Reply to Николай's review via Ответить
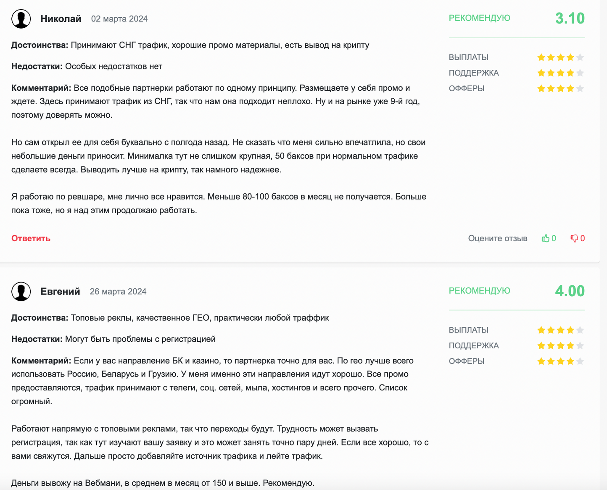The image size is (607, 490). pos(31,238)
